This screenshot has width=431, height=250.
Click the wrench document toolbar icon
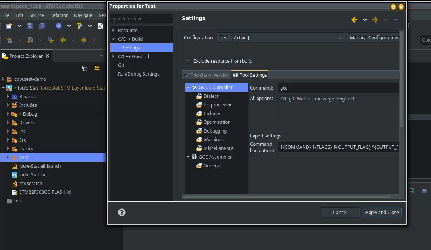(x=100, y=26)
